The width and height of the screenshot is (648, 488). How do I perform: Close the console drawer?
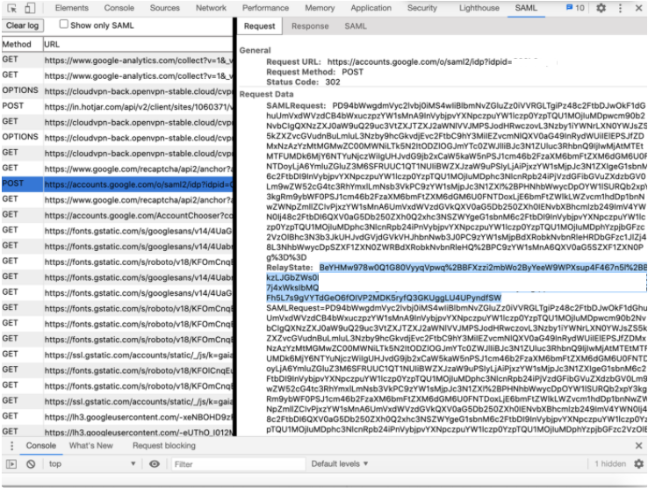(x=638, y=446)
